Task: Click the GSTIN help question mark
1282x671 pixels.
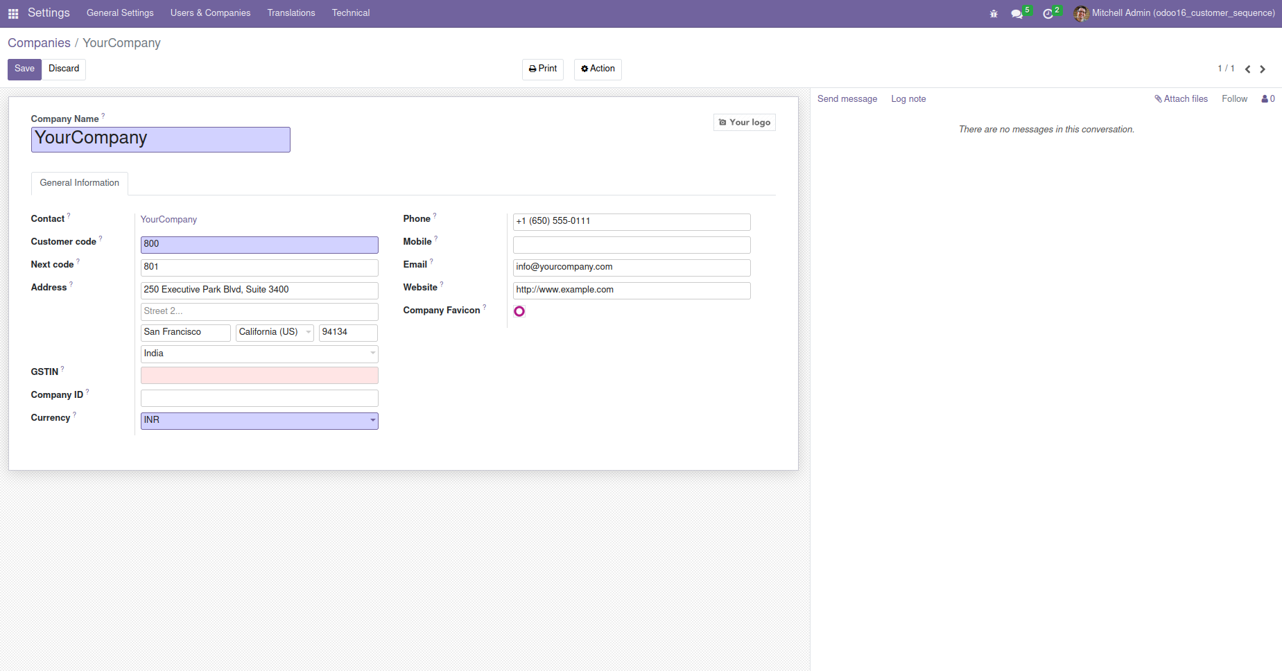Action: (62, 369)
